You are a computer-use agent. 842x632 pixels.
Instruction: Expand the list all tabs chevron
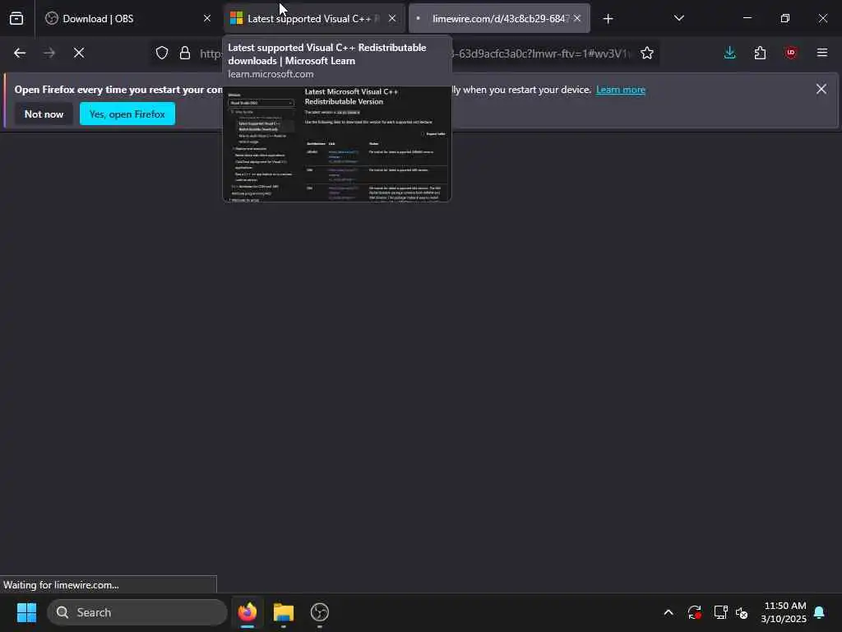point(679,18)
